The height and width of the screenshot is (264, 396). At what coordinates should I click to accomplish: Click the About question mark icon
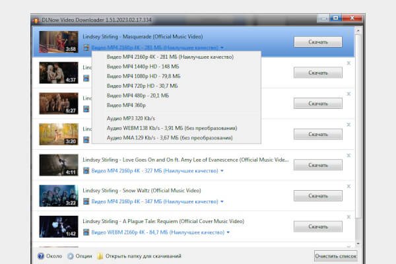(41, 256)
